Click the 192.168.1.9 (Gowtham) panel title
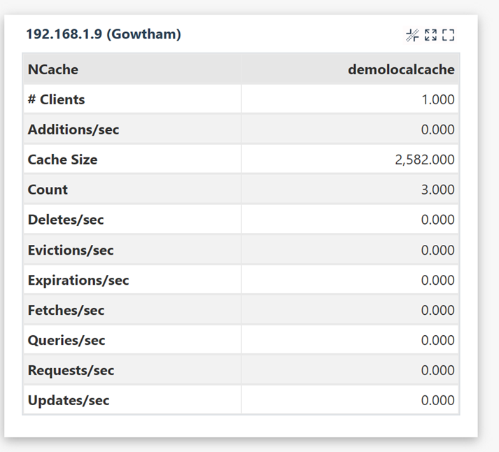Image resolution: width=499 pixels, height=452 pixels. click(x=104, y=34)
